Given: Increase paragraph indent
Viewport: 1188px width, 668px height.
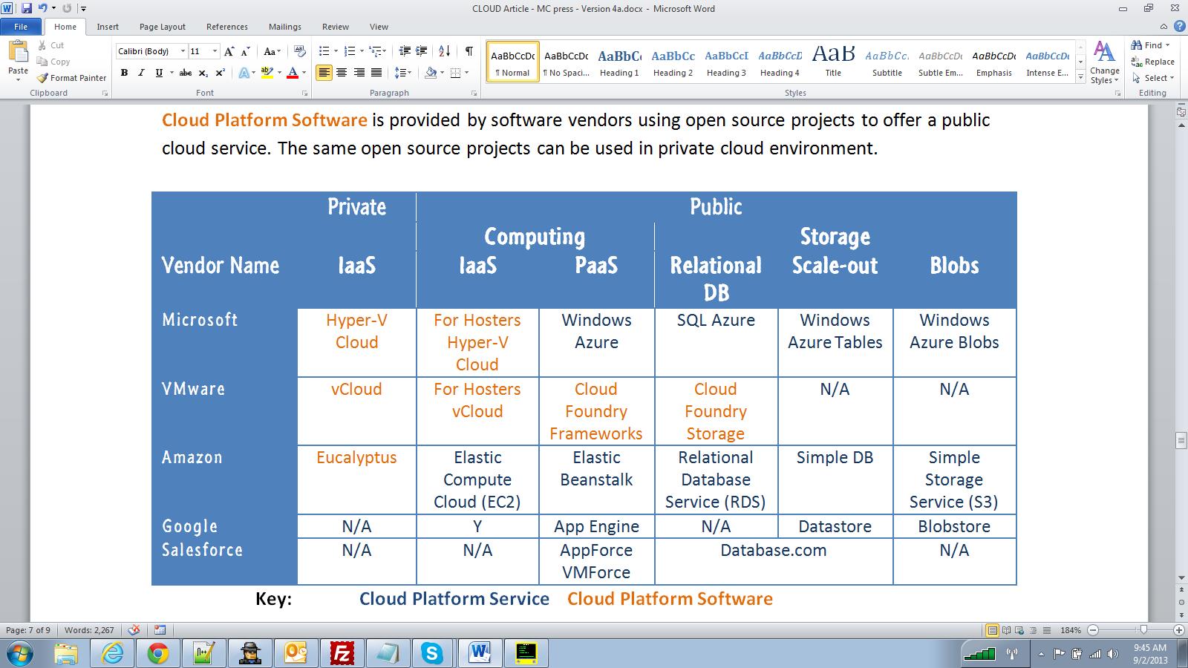Looking at the screenshot, I should tap(422, 51).
